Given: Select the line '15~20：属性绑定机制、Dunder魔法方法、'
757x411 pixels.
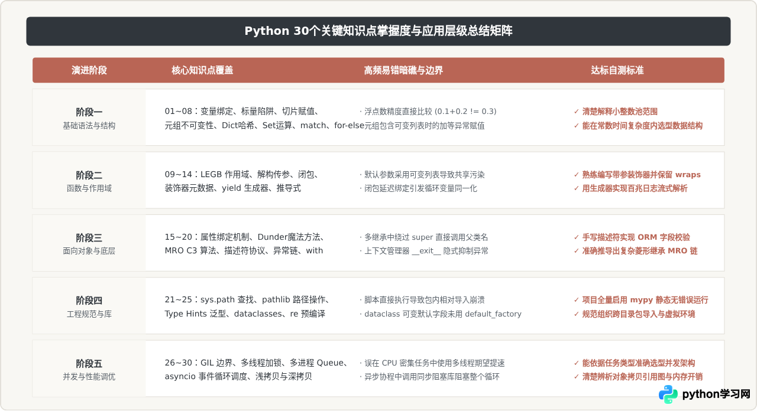Looking at the screenshot, I should pyautogui.click(x=246, y=237).
